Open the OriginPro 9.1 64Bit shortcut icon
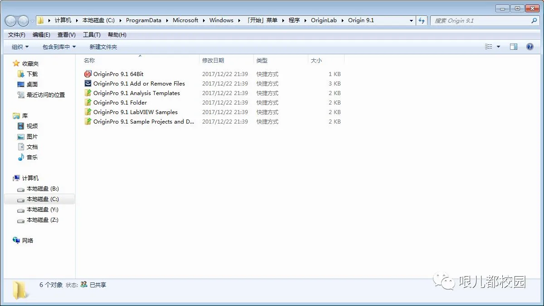This screenshot has width=544, height=306. tap(88, 74)
